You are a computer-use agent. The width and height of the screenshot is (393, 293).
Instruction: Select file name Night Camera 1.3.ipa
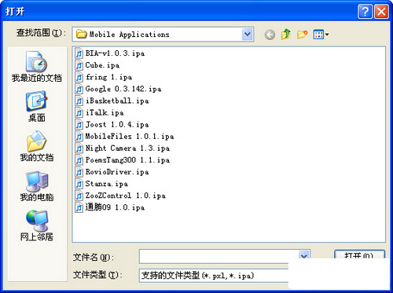coord(127,148)
